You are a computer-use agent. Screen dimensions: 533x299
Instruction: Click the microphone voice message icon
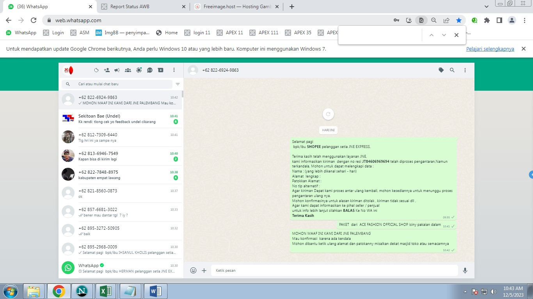click(465, 270)
